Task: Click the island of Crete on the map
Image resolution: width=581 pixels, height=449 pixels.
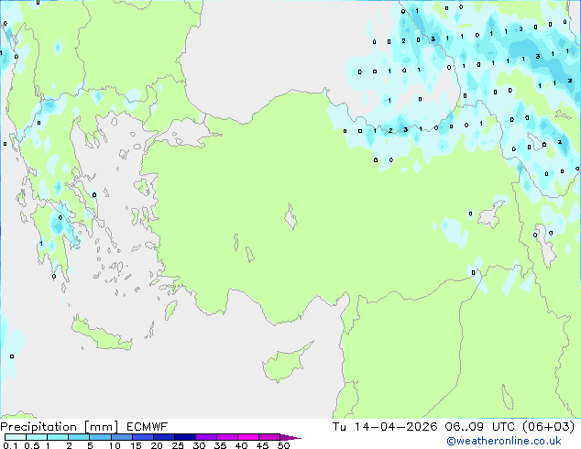Action: 101,334
